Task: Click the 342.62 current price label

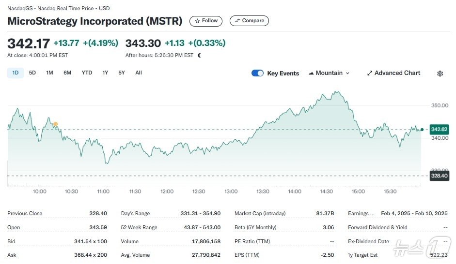Action: click(439, 130)
